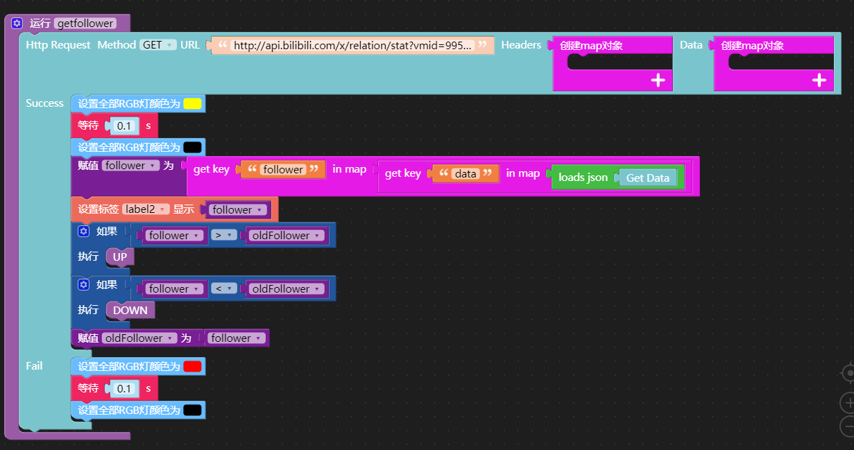Image resolution: width=854 pixels, height=450 pixels.
Task: Open follower dropdown in 设置标签 显示 block
Action: [238, 209]
